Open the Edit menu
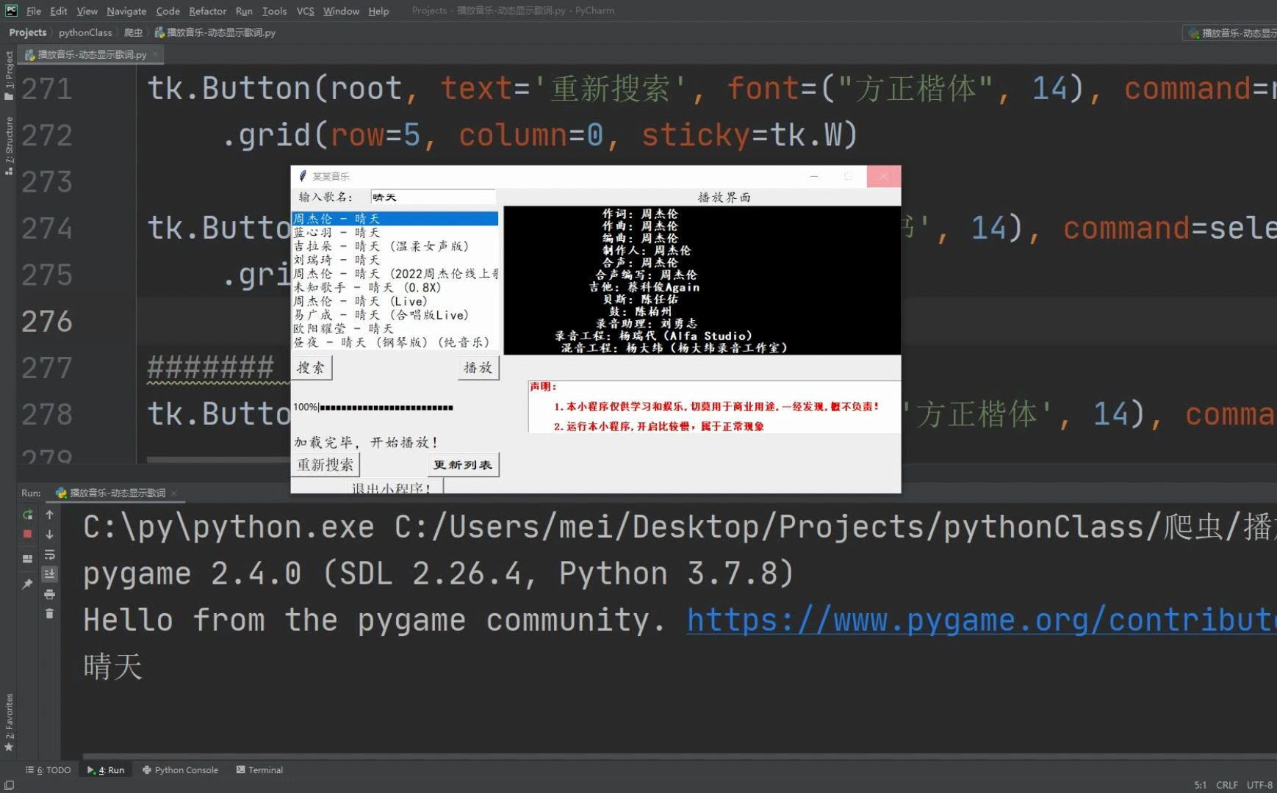 click(x=59, y=11)
